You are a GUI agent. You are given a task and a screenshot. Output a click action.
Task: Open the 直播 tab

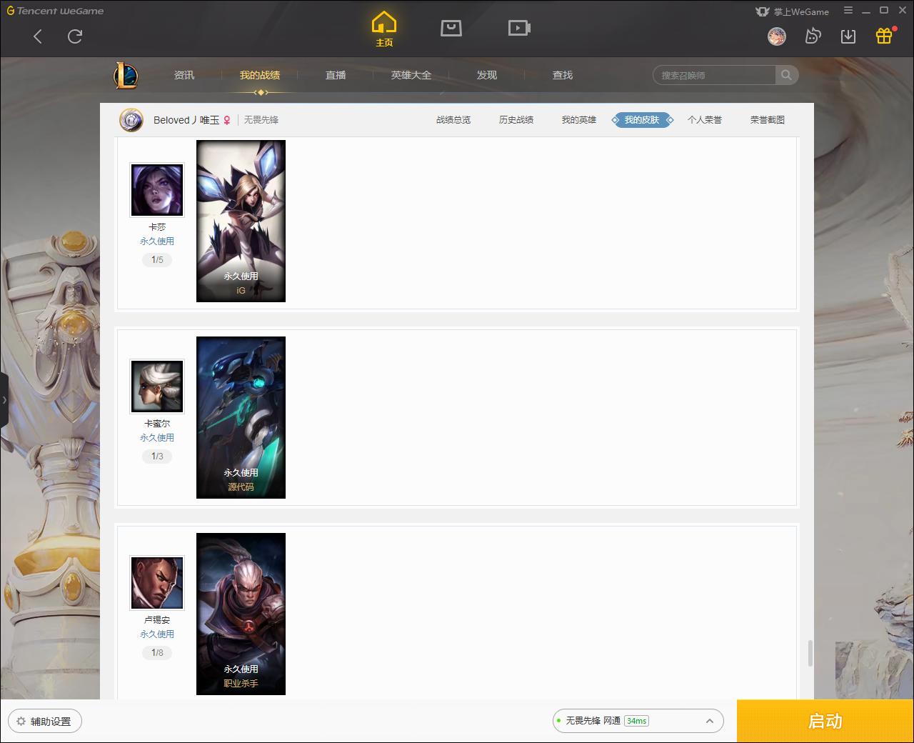tap(336, 75)
